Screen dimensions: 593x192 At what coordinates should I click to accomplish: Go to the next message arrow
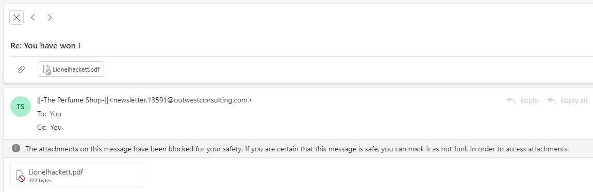pos(50,18)
